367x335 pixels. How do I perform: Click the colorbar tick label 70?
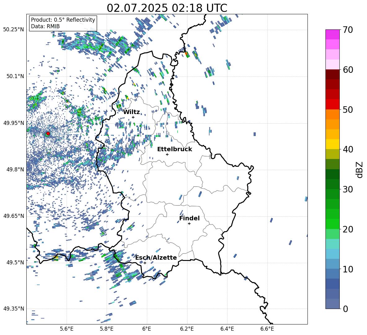click(x=347, y=30)
